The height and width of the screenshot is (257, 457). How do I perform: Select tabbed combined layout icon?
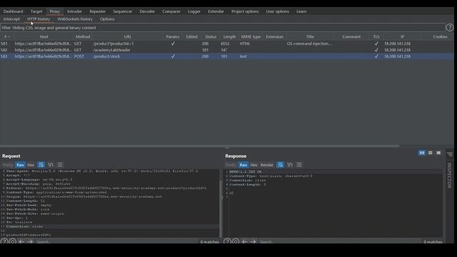click(438, 153)
